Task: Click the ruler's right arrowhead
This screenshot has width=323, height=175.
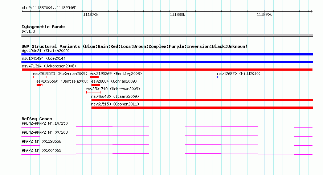Action: tap(312, 12)
